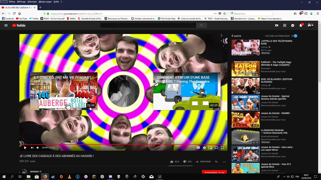Enter fullscreen mode

(222, 147)
